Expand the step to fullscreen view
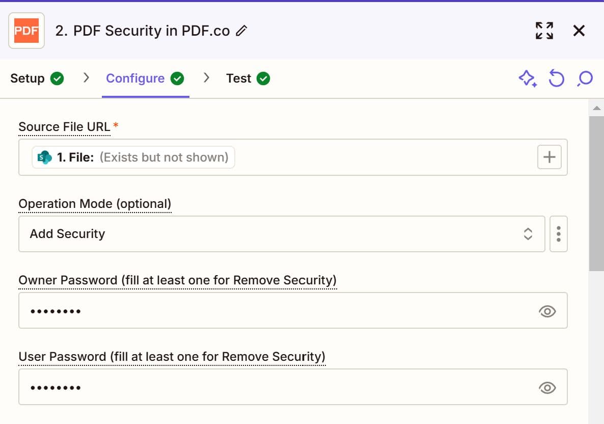604x424 pixels. [544, 31]
